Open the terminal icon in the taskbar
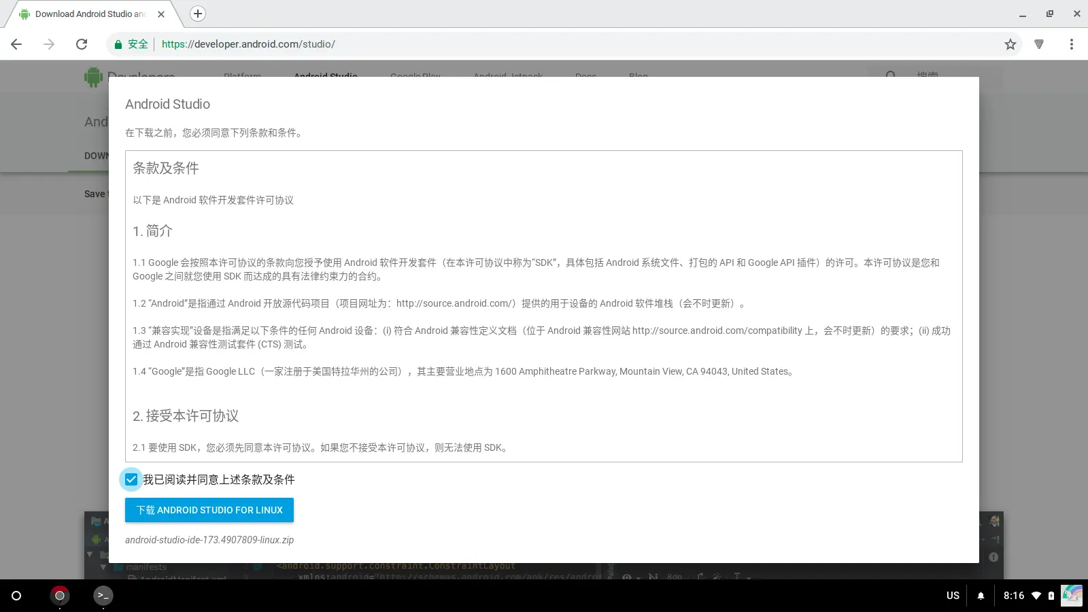The height and width of the screenshot is (612, 1088). tap(103, 595)
